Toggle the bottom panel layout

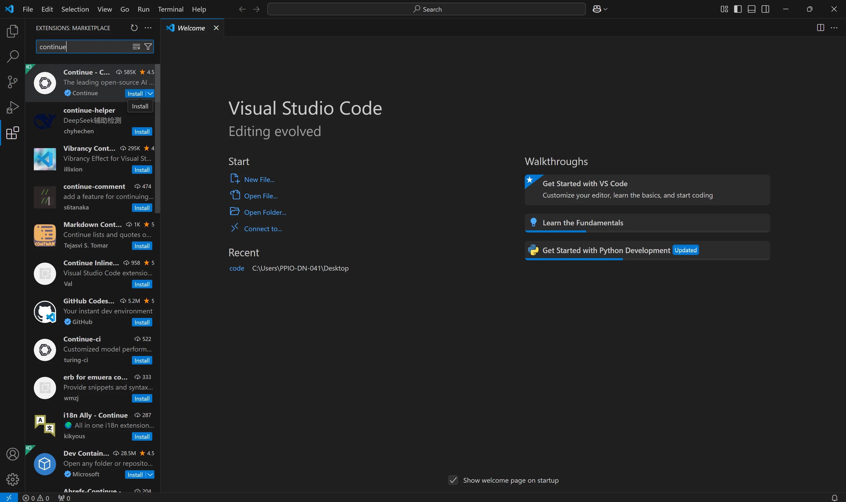[751, 9]
